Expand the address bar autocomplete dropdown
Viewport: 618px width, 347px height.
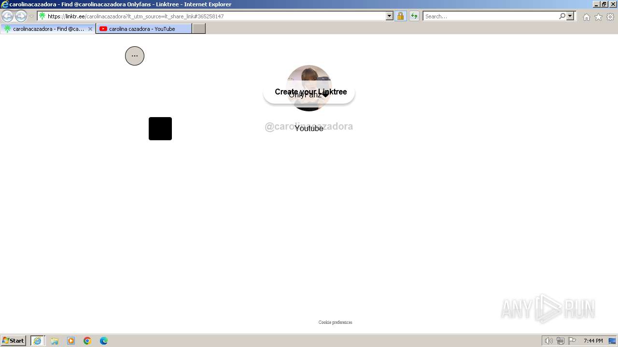390,16
